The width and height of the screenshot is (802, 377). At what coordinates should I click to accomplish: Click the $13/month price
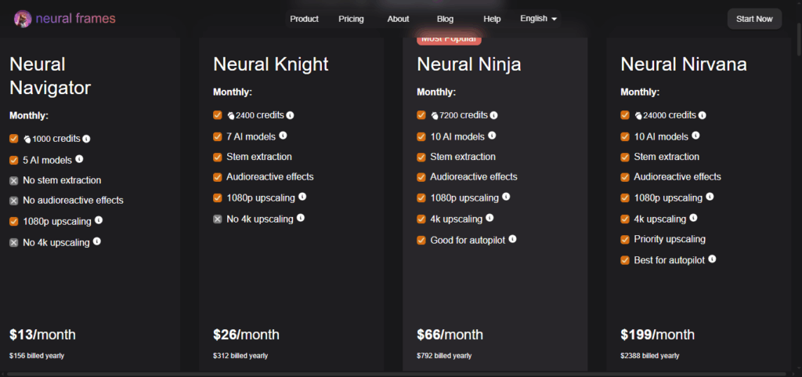point(42,335)
